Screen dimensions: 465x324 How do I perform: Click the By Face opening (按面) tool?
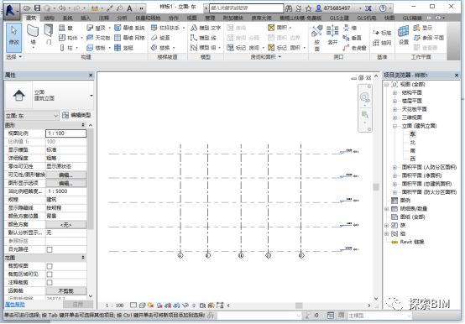point(317,38)
